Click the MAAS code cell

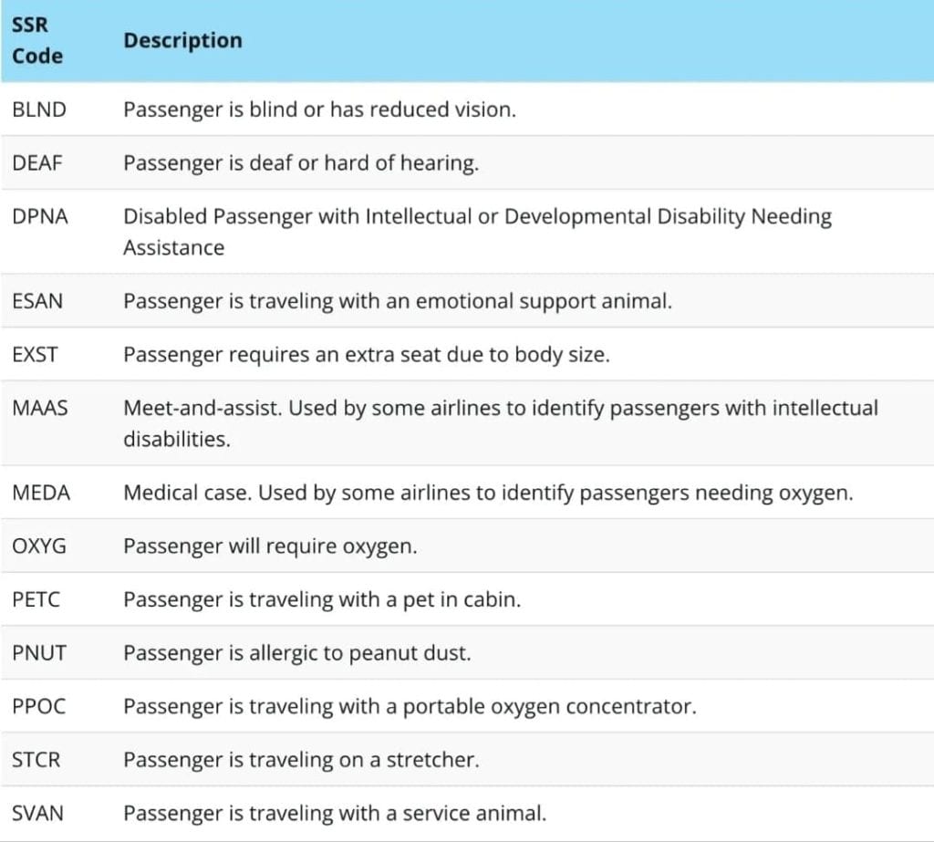point(40,408)
